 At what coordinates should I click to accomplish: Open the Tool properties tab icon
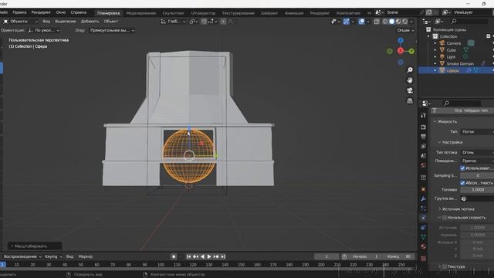pos(423,115)
